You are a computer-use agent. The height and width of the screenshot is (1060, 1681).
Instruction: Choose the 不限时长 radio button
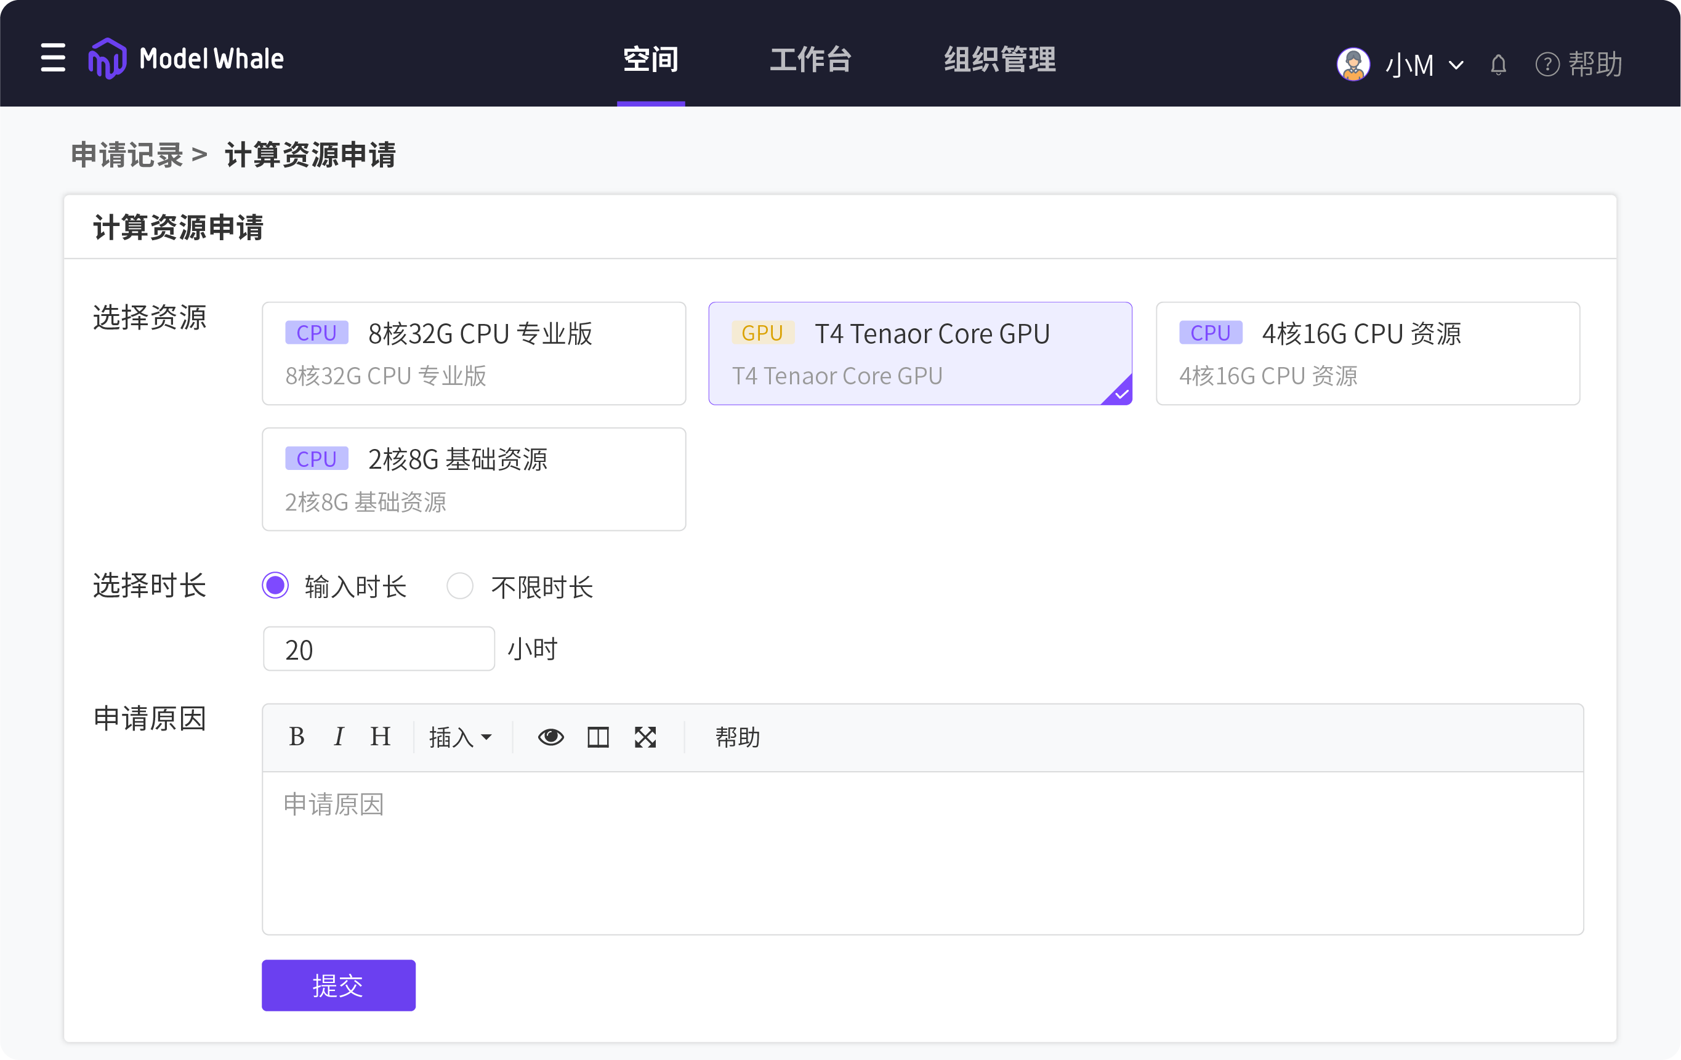coord(459,585)
